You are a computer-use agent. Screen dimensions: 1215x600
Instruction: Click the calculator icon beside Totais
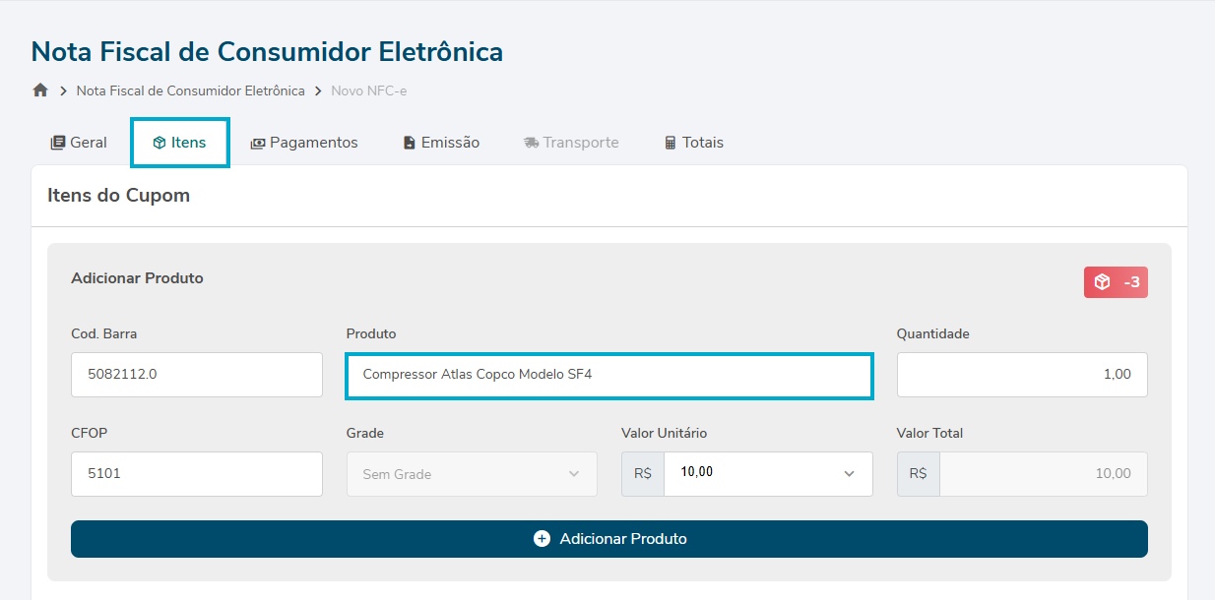tap(671, 143)
